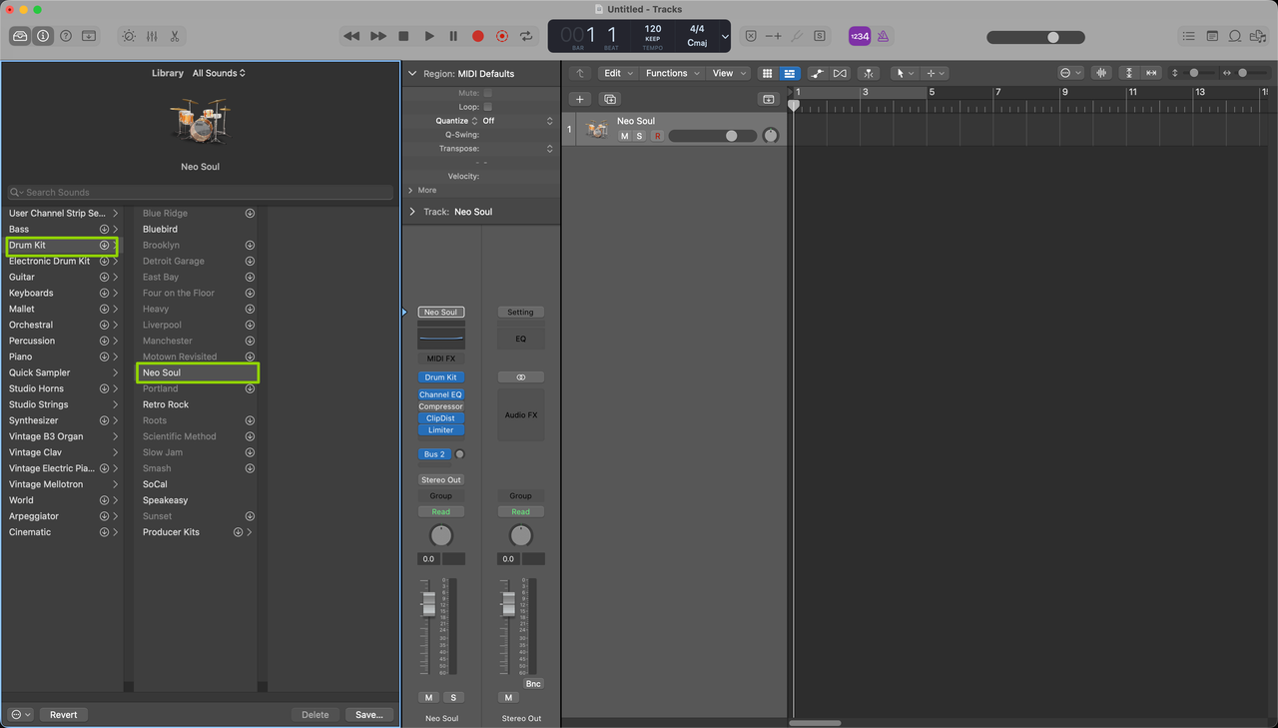
Task: Toggle the Smart Controls button
Action: point(128,36)
